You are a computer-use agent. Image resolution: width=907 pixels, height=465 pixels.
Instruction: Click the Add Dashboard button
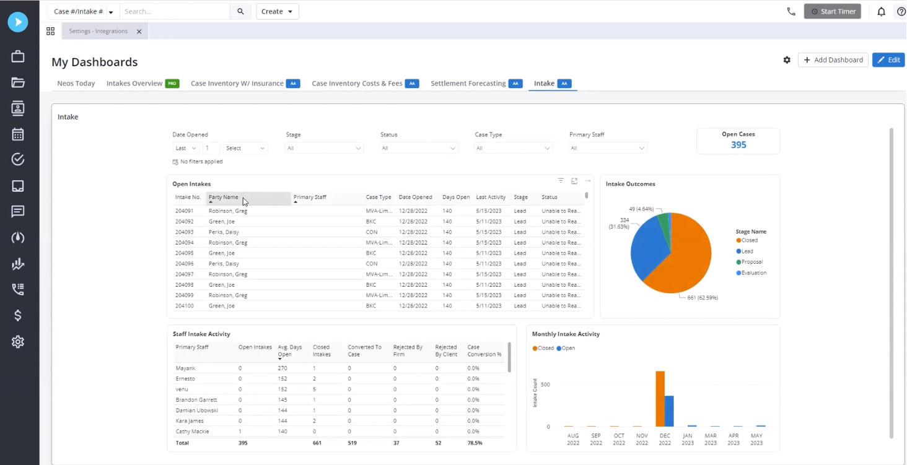pyautogui.click(x=833, y=60)
